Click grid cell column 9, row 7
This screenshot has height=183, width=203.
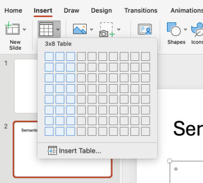(x=135, y=121)
